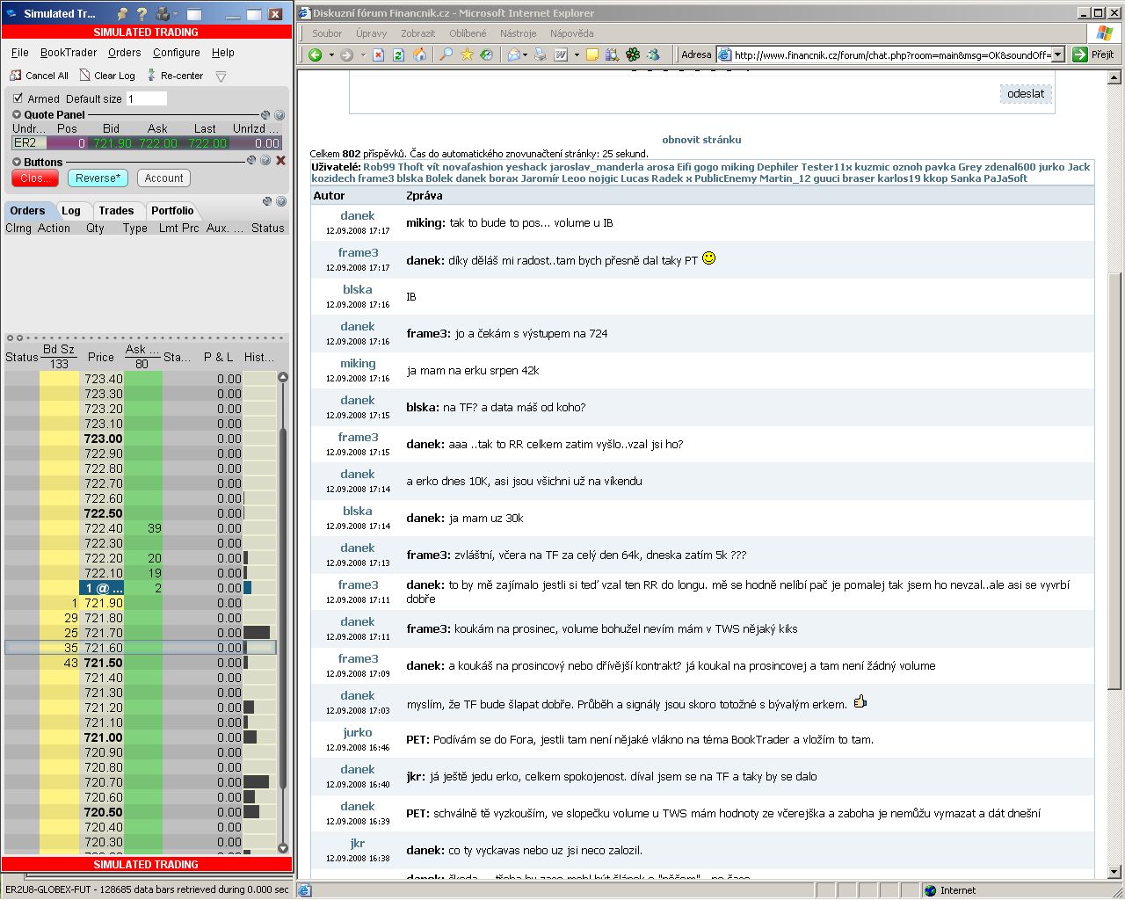The image size is (1125, 900).
Task: Open the Help menu in BookTrader
Action: pyautogui.click(x=223, y=53)
